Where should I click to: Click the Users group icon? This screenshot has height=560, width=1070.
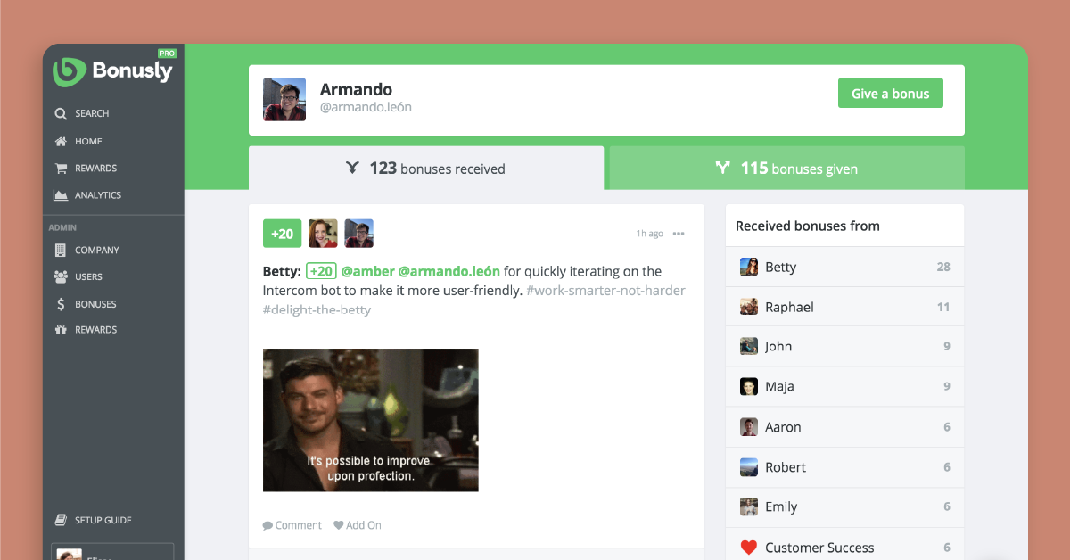pyautogui.click(x=61, y=276)
